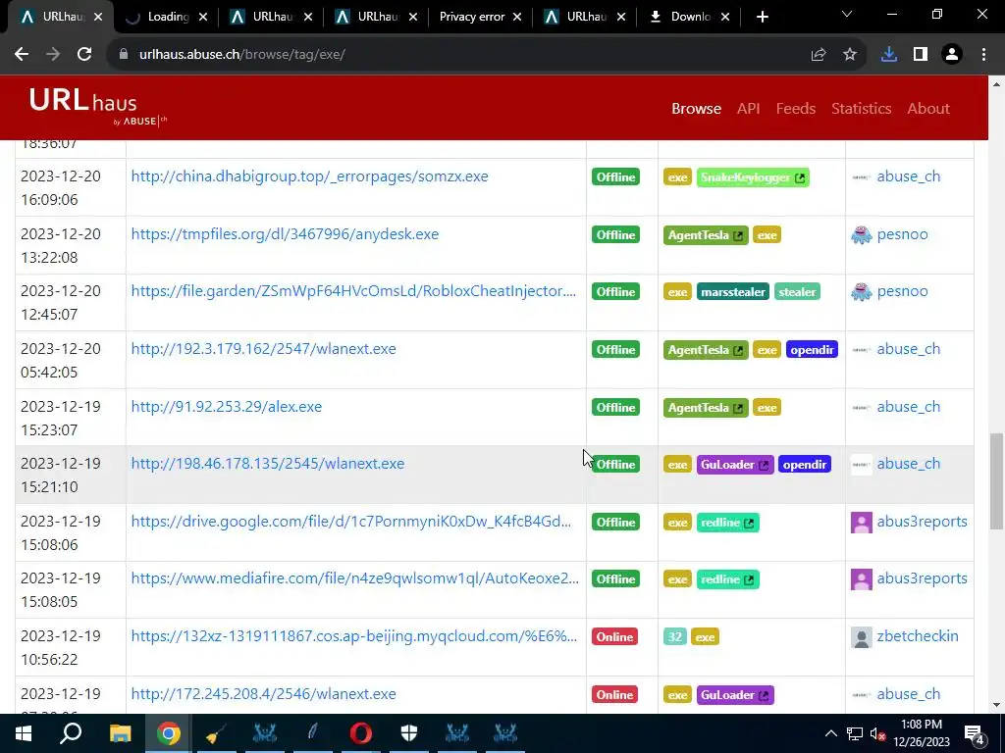Click redline tag in drive.google.com row

click(727, 523)
